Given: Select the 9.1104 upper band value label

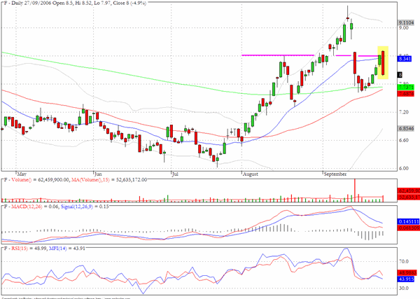Looking at the screenshot, I should click(x=407, y=23).
